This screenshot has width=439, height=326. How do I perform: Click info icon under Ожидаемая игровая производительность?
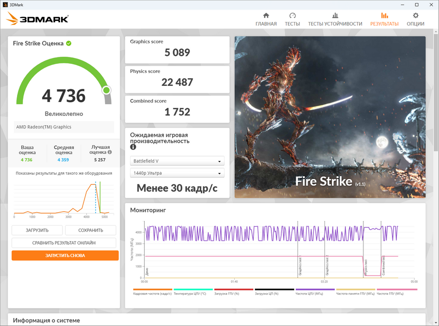(x=133, y=147)
